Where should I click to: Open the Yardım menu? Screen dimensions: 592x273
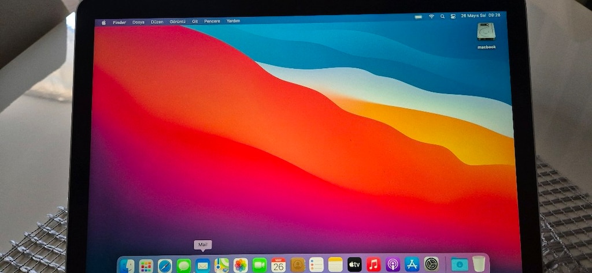(x=233, y=21)
